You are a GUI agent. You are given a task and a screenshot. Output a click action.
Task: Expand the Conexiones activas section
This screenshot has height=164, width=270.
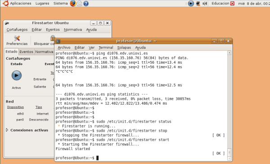tap(7, 130)
